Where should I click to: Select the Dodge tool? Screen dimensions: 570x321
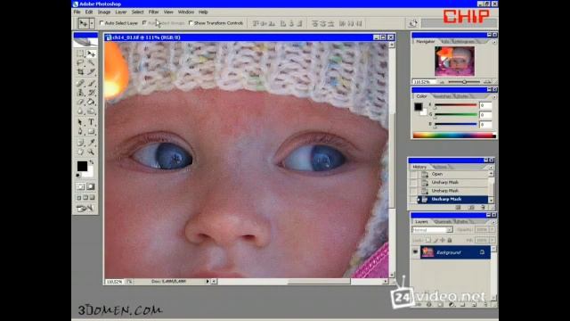[91, 111]
